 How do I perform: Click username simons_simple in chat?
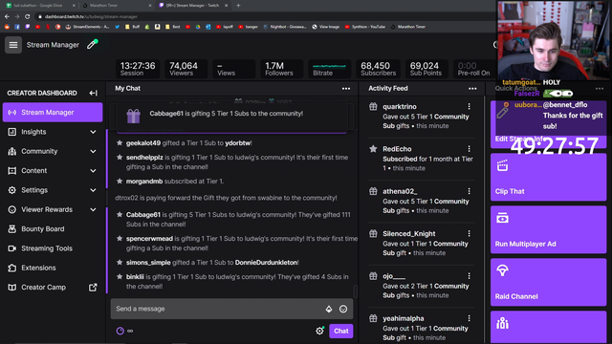[x=148, y=263]
